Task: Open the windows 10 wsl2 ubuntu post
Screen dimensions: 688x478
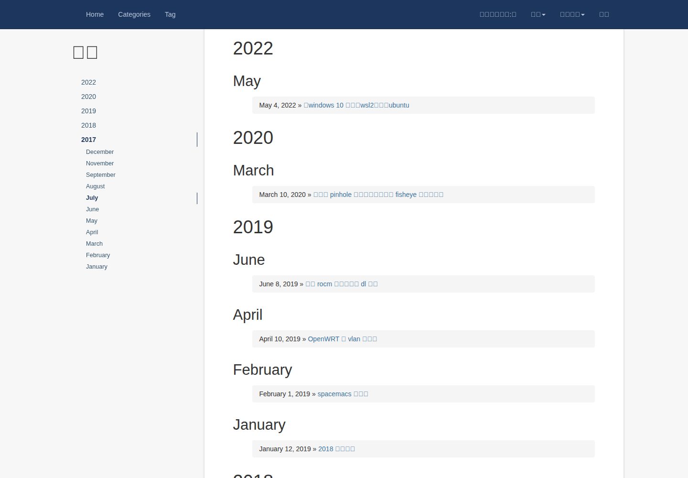Action: [x=356, y=105]
